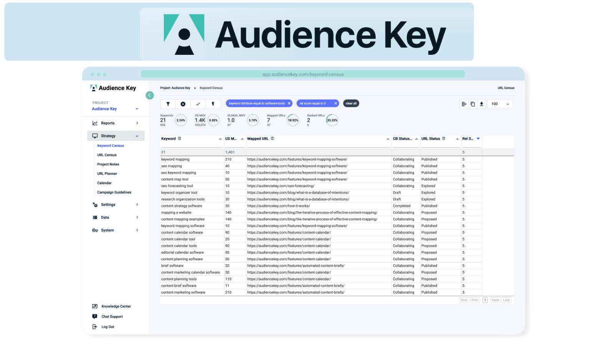The height and width of the screenshot is (345, 614).
Task: Click the add plus circle icon
Action: 183,104
